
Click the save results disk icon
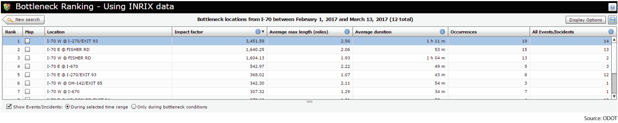[612, 20]
